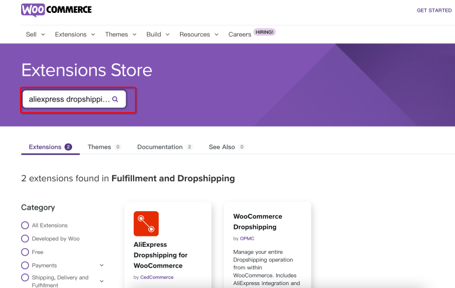The image size is (455, 288).
Task: Click GET STARTED link
Action: 434,11
